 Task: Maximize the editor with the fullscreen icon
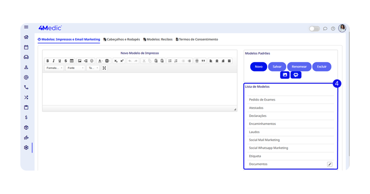pyautogui.click(x=104, y=68)
